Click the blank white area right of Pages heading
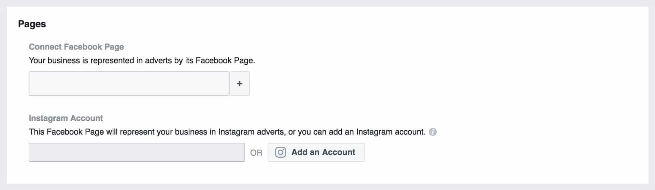The width and height of the screenshot is (655, 190). click(x=341, y=24)
